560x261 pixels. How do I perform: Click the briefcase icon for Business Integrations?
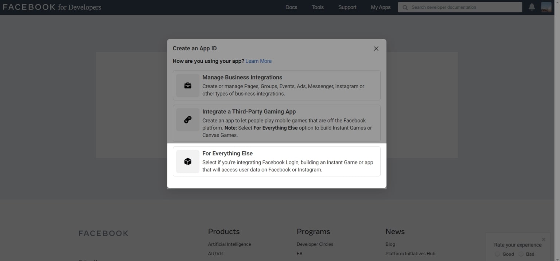[x=188, y=85]
